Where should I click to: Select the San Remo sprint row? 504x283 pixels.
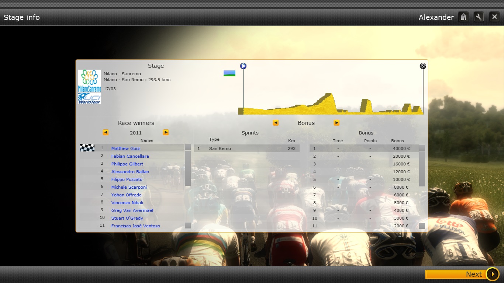pyautogui.click(x=246, y=149)
